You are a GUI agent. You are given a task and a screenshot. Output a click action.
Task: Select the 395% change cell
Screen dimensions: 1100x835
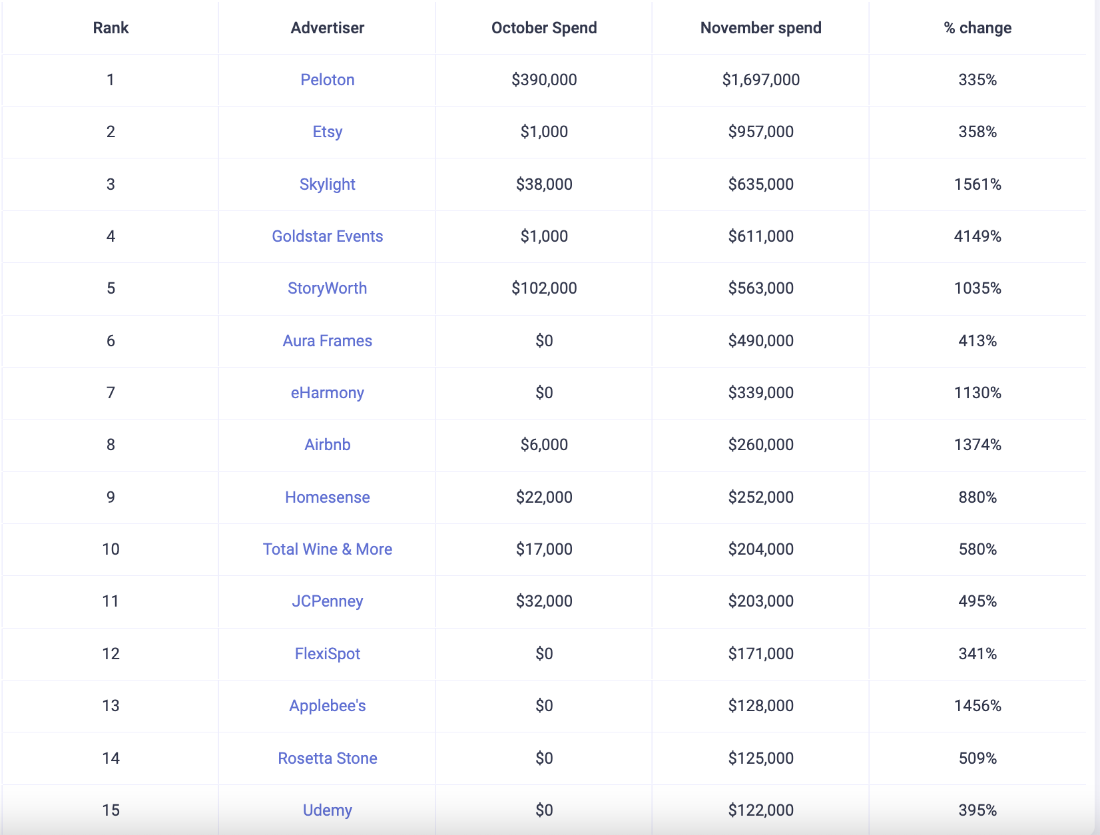click(977, 810)
